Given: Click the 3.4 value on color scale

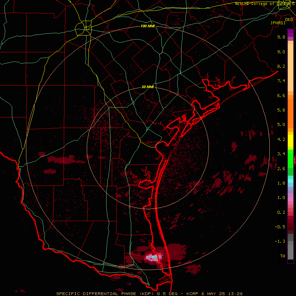Looking at the screenshot, I should [x=281, y=154].
